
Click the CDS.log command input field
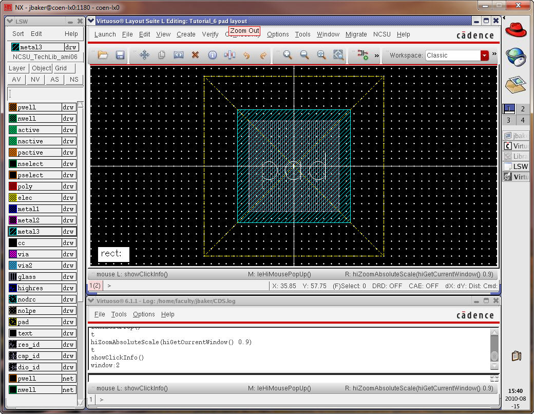tap(288, 378)
